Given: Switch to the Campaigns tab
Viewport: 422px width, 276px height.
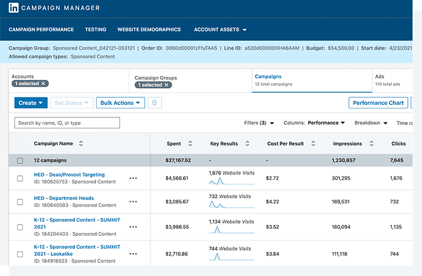Looking at the screenshot, I should 312,80.
